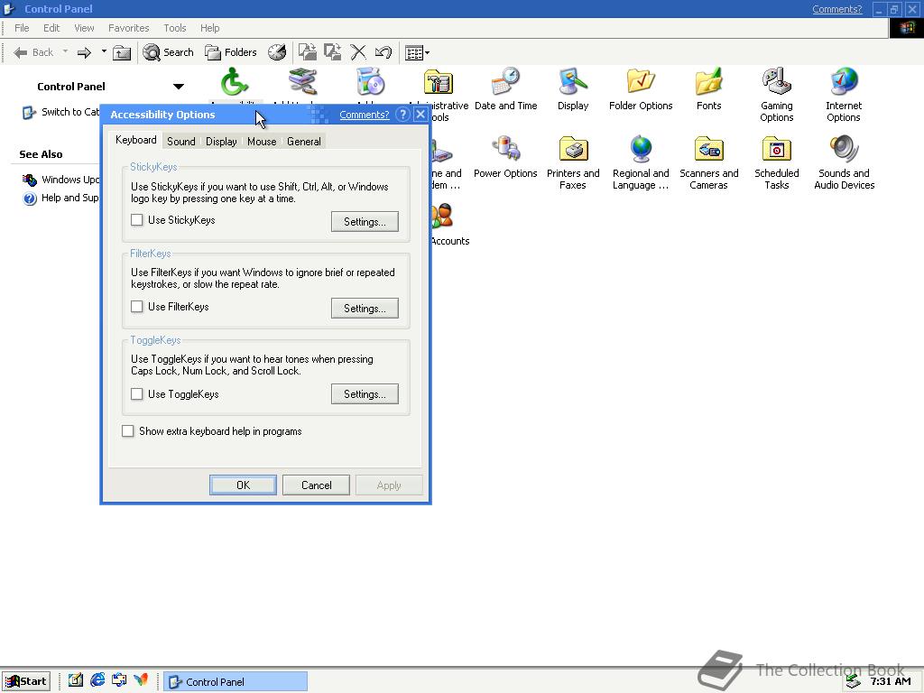Open the Views dropdown in toolbar
The image size is (924, 693).
[x=417, y=52]
